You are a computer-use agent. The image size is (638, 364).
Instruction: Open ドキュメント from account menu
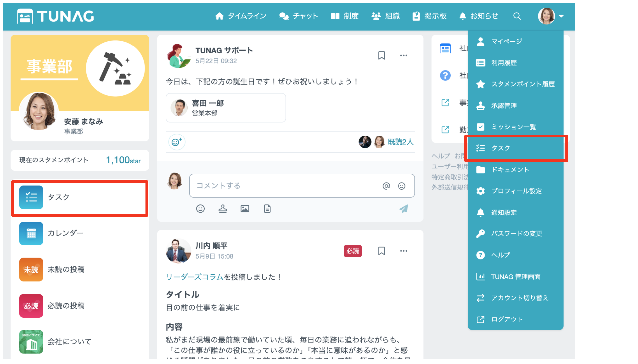[x=516, y=170]
